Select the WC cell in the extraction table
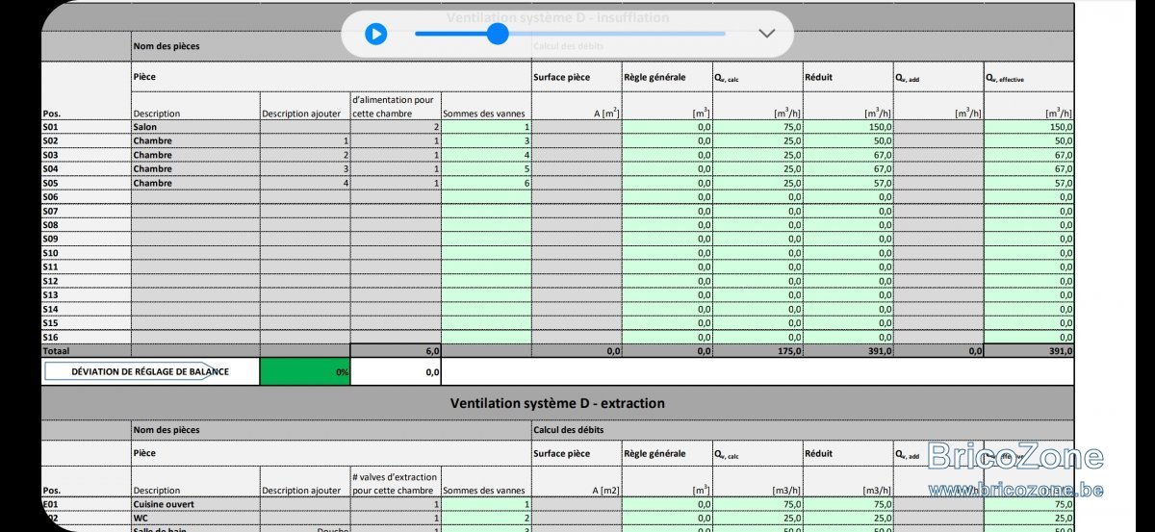 [195, 518]
